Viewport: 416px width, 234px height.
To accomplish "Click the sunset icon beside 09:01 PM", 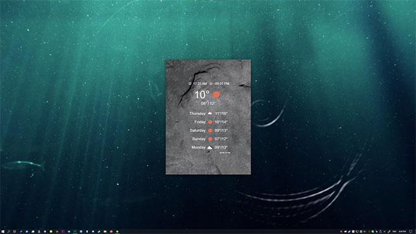I will 211,84.
